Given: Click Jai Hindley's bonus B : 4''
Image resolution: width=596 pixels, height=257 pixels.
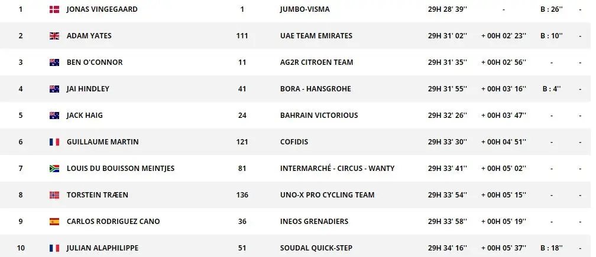Looking at the screenshot, I should pos(551,89).
